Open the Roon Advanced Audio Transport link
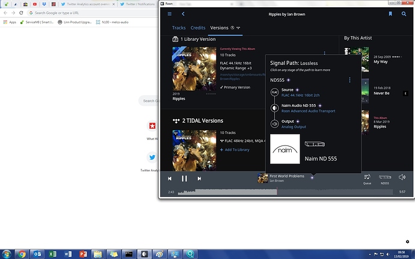415x259 pixels. click(309, 111)
